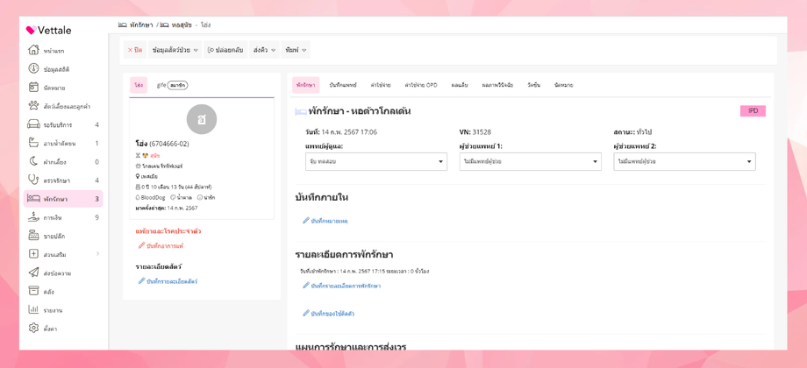Screen dimensions: 807x368
Task: Select the โฮ่ง patient tab
Action: point(139,85)
